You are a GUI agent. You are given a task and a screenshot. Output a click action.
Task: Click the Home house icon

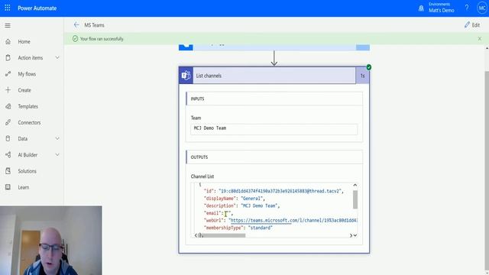[x=8, y=41]
